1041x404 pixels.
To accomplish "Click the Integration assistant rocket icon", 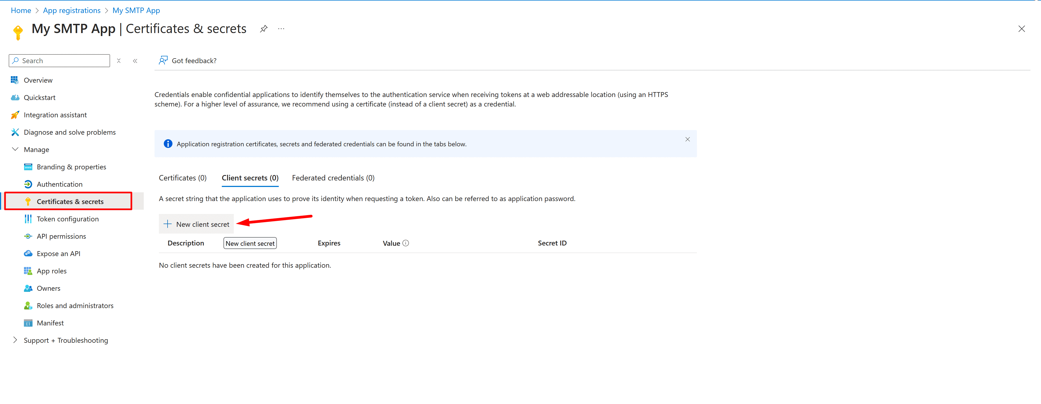I will point(15,115).
